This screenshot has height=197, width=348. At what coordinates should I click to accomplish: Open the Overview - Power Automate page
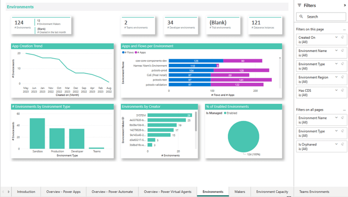[112, 192]
